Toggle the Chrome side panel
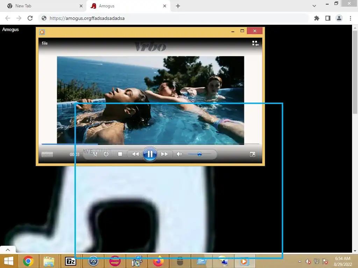This screenshot has width=358, height=268. click(x=328, y=18)
